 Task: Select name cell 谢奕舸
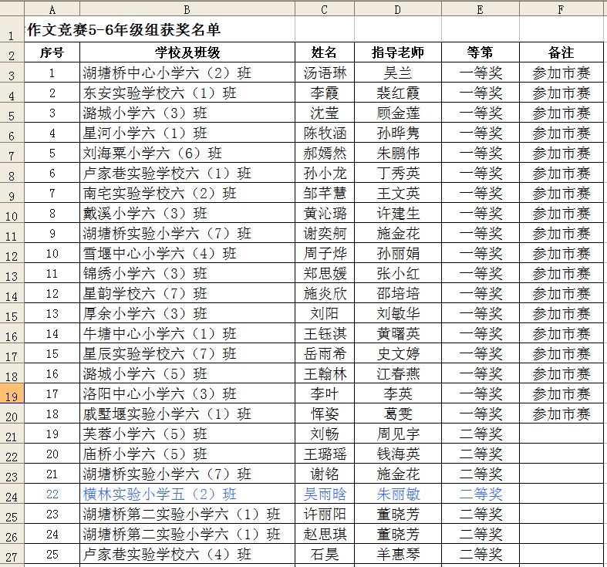325,233
